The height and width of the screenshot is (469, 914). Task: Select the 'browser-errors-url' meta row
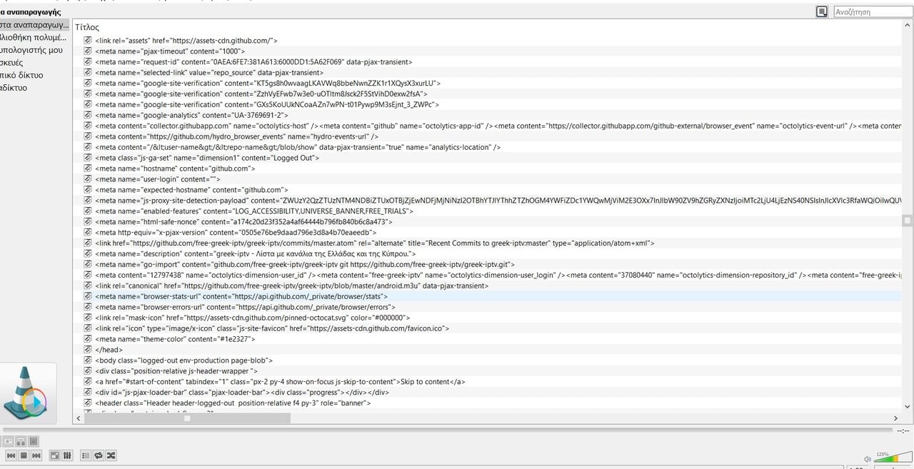[x=488, y=307]
